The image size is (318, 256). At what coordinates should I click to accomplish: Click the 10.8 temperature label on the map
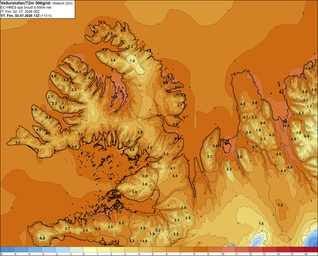114,97
